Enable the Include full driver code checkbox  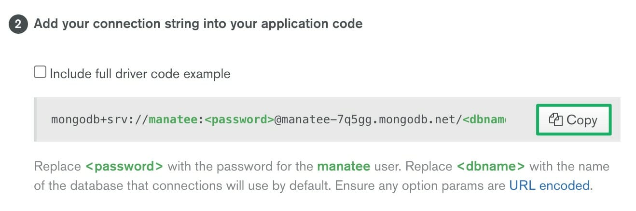point(40,73)
